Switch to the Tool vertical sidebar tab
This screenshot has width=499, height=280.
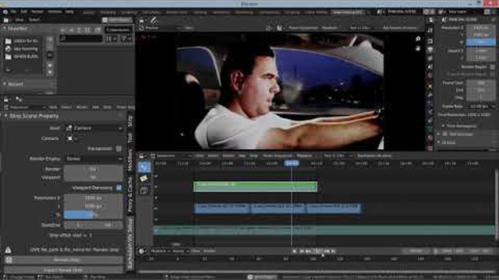(130, 138)
